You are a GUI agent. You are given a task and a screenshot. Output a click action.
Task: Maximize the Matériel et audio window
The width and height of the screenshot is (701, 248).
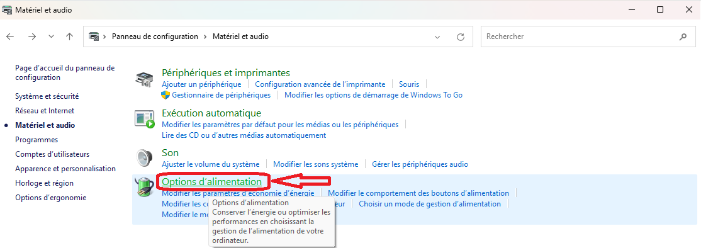[x=660, y=9]
